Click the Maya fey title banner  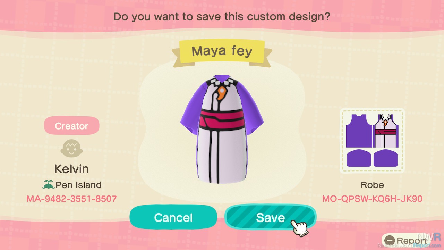(x=222, y=51)
